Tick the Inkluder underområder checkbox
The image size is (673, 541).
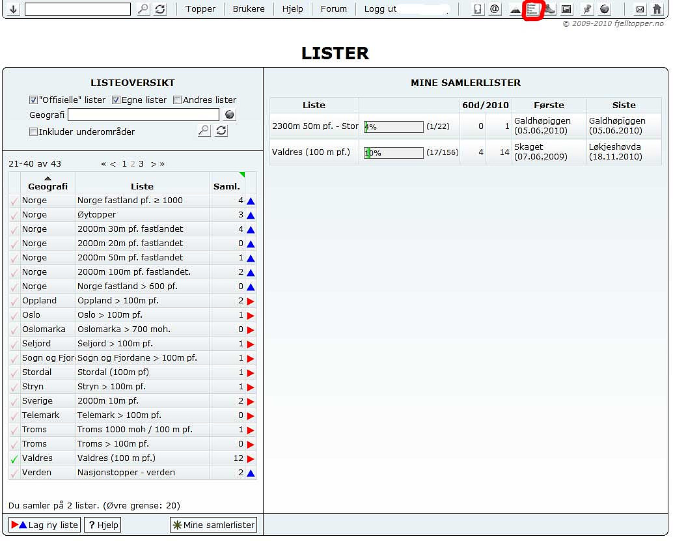tap(33, 132)
